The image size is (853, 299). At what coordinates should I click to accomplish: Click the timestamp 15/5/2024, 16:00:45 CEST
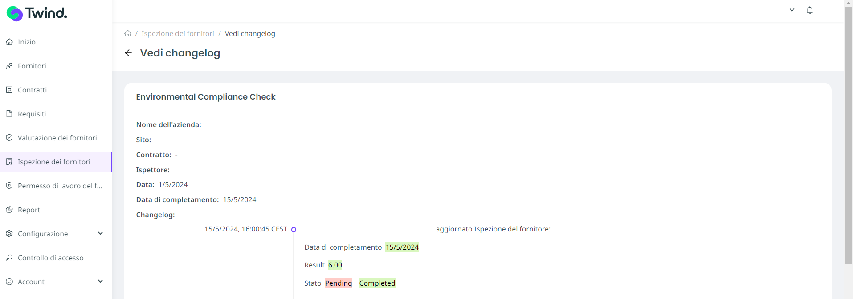point(246,229)
